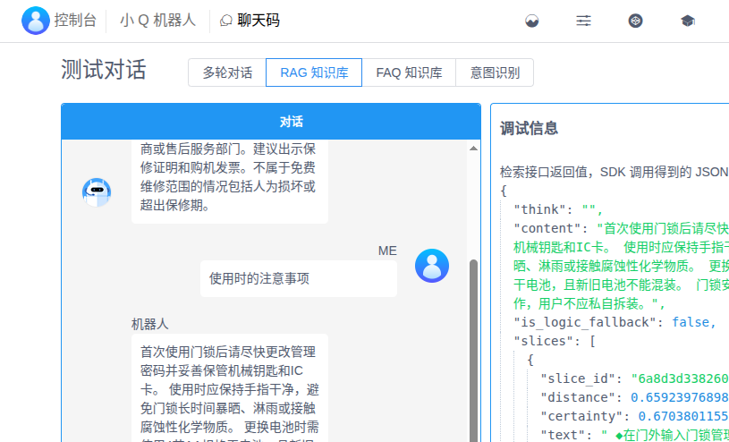Open the round dashboard icon in header

(532, 21)
